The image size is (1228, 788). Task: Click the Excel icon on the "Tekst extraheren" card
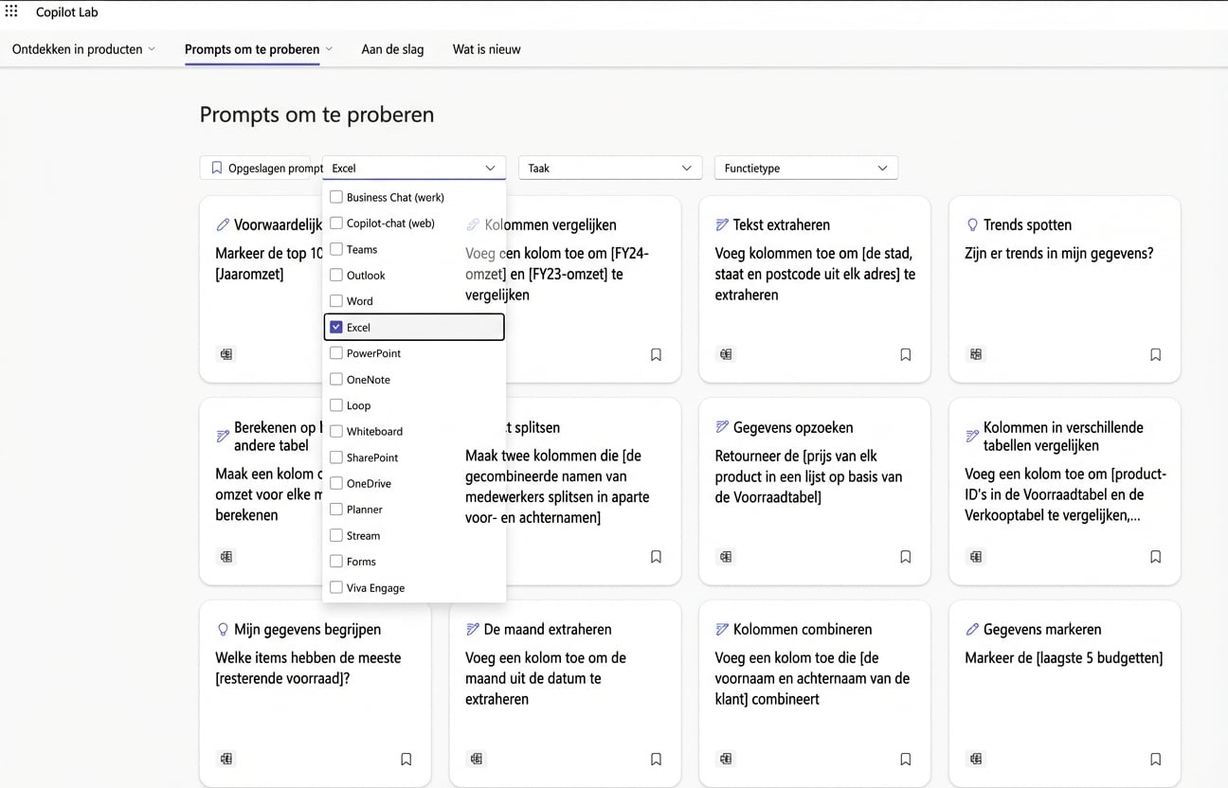coord(725,353)
